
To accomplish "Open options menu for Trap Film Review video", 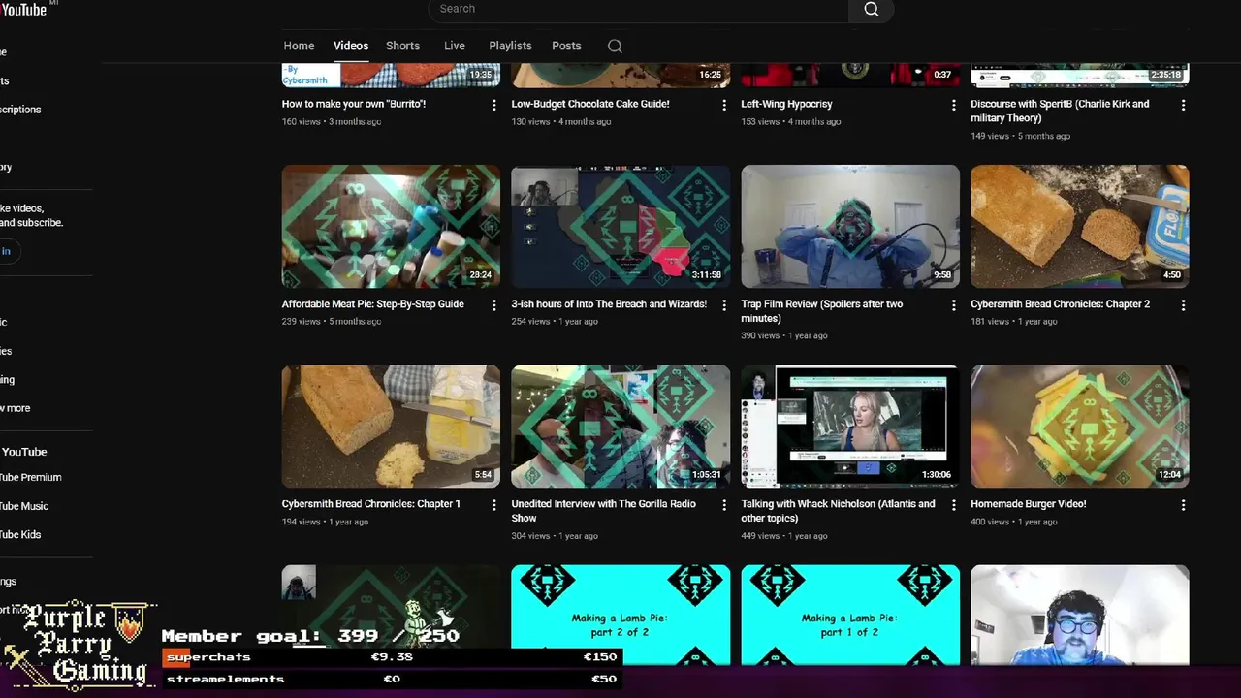I will (954, 305).
